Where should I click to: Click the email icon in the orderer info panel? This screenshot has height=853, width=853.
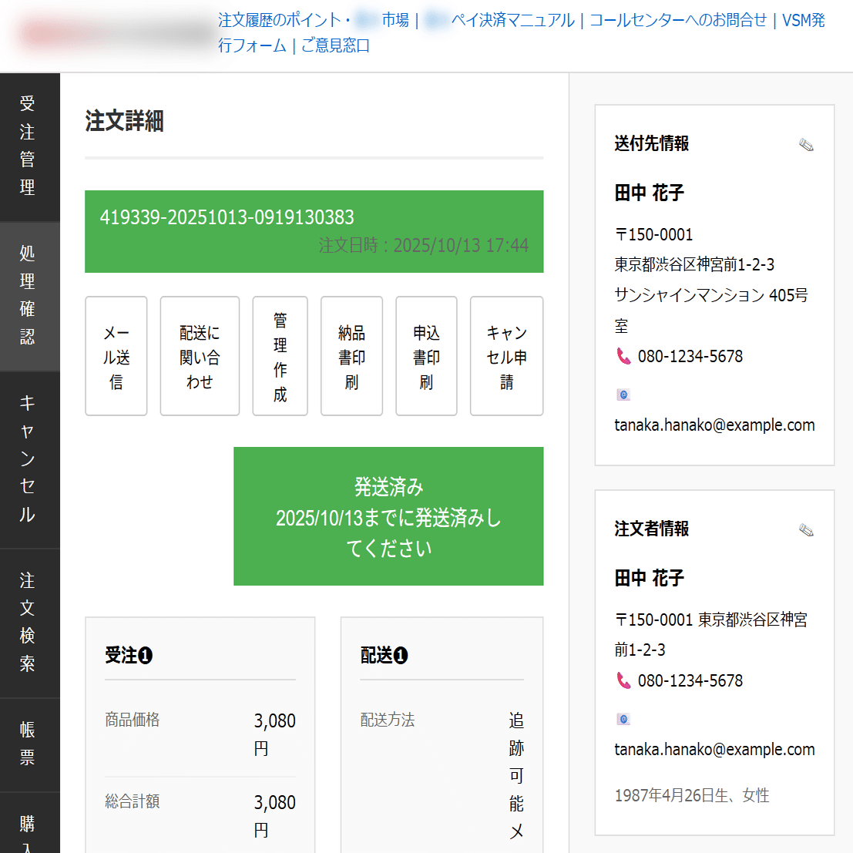point(623,718)
